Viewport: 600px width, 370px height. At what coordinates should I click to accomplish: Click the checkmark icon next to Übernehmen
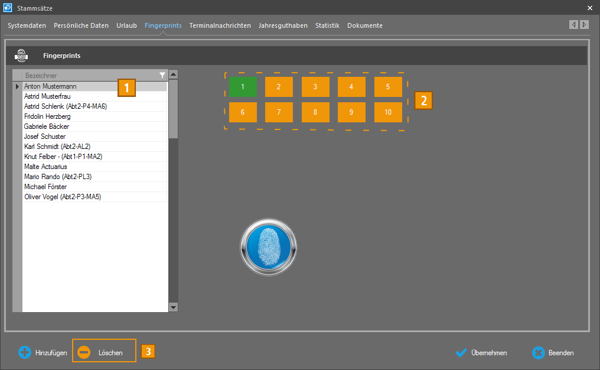(461, 353)
